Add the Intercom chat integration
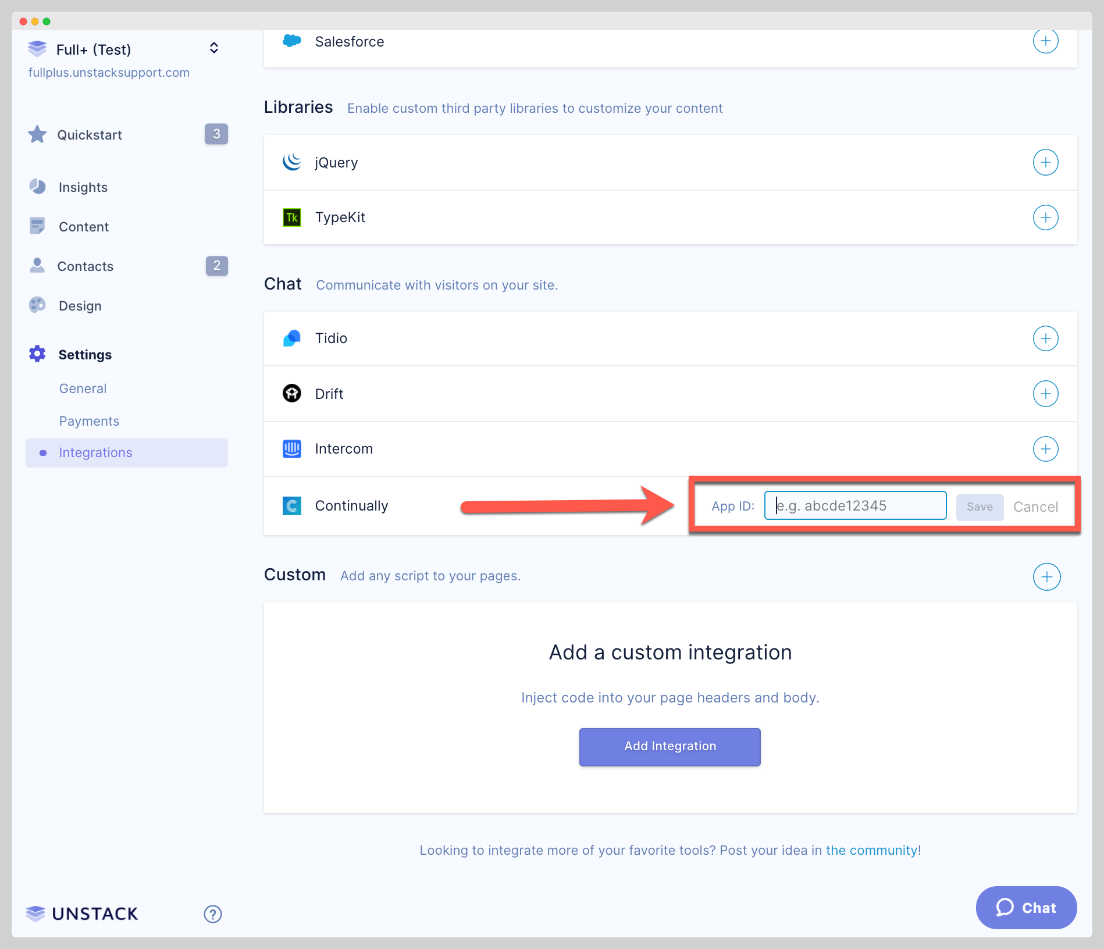The width and height of the screenshot is (1104, 949). click(1045, 449)
